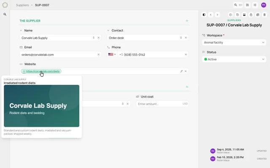Click the duplicate record icon

[258, 15]
